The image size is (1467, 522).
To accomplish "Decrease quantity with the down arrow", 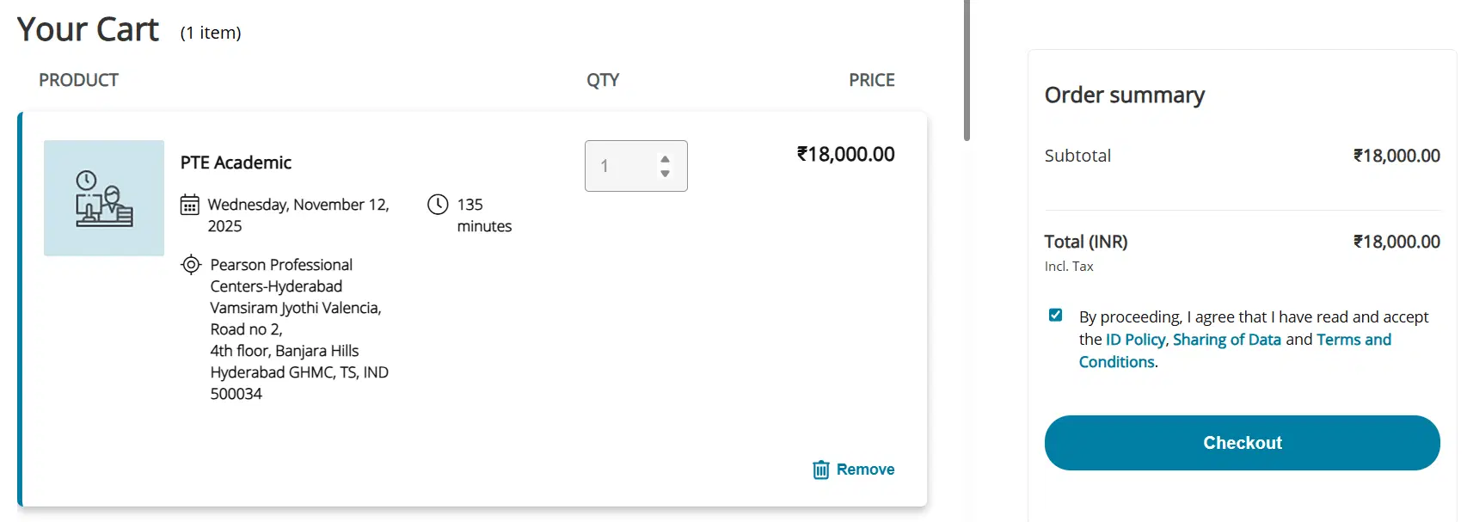I will pos(665,174).
